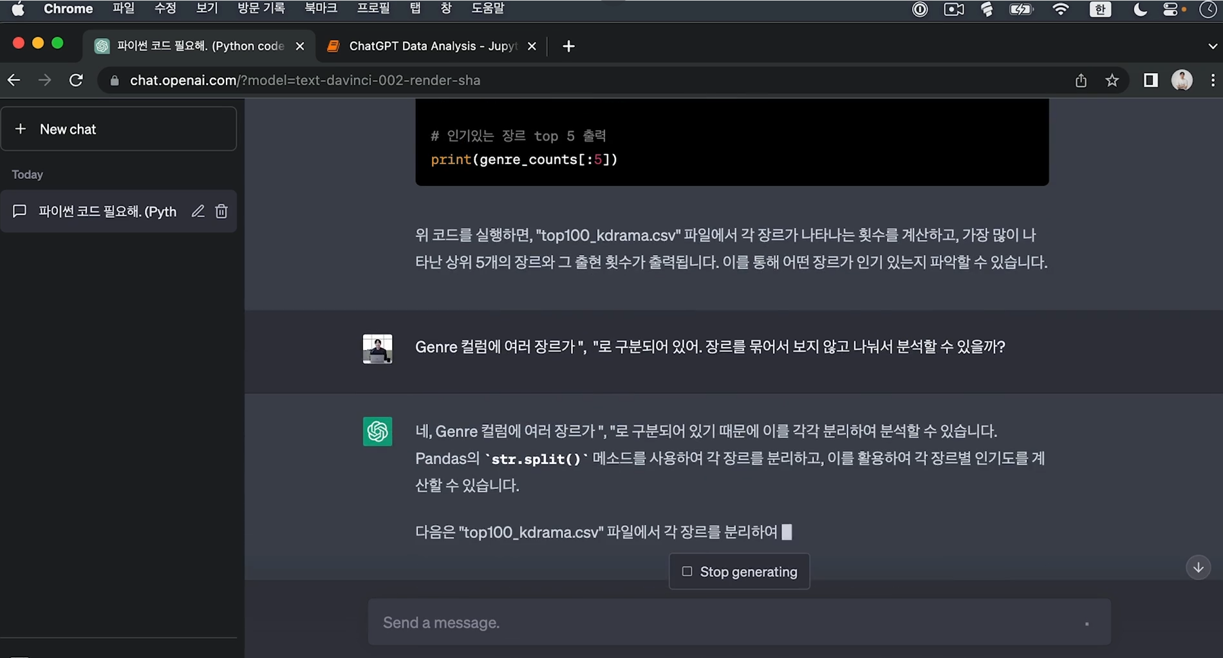The height and width of the screenshot is (658, 1223).
Task: Stop generating the response
Action: [x=740, y=572]
